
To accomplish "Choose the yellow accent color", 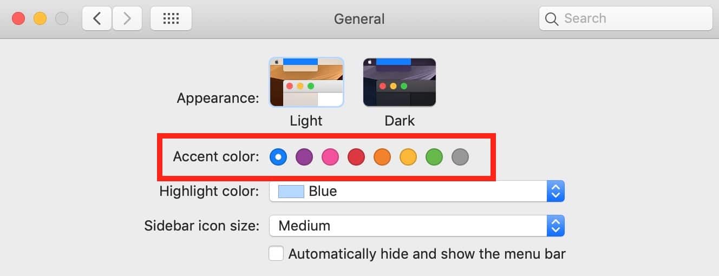I will pos(408,157).
